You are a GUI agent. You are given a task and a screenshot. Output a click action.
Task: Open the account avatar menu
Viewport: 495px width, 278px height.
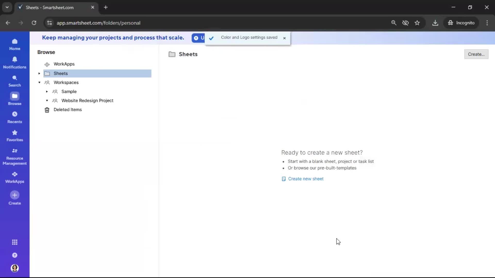point(15,268)
